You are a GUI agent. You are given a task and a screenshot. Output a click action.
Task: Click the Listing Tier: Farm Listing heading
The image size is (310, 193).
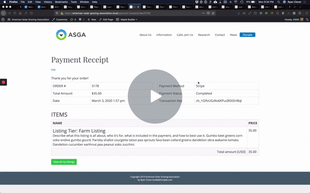pyautogui.click(x=79, y=131)
